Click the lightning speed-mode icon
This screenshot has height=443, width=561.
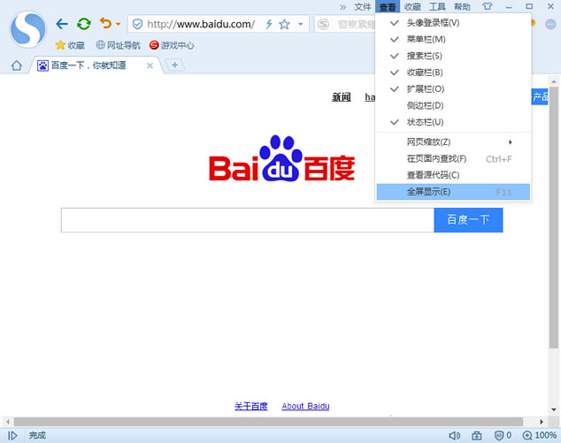[x=269, y=24]
